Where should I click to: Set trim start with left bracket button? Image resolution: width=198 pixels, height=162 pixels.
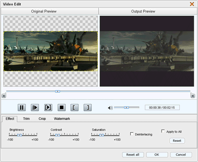[74, 107]
